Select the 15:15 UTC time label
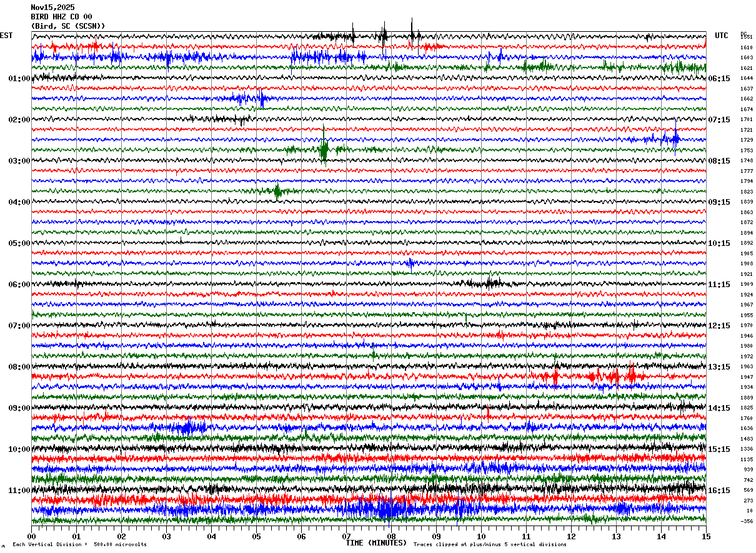This screenshot has width=756, height=553. click(x=720, y=449)
